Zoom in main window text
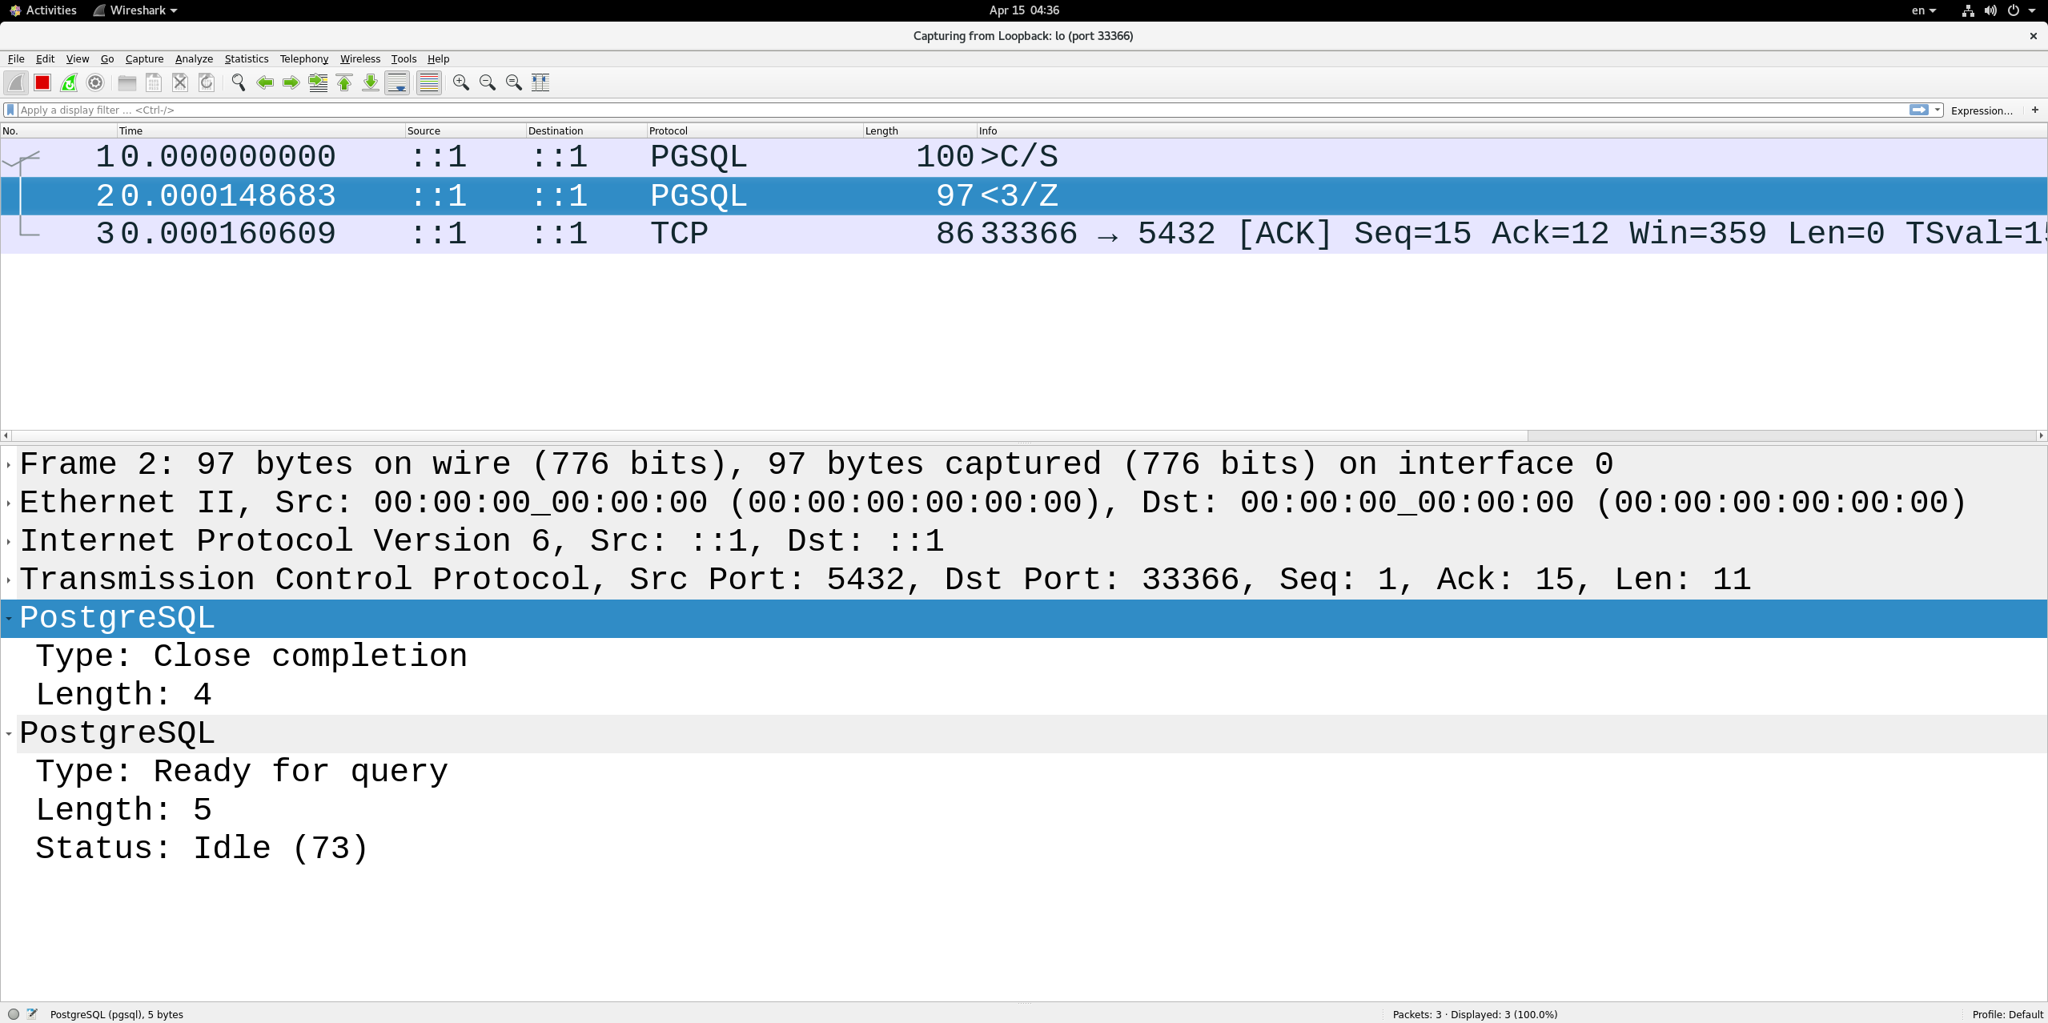The image size is (2048, 1023). coord(461,82)
